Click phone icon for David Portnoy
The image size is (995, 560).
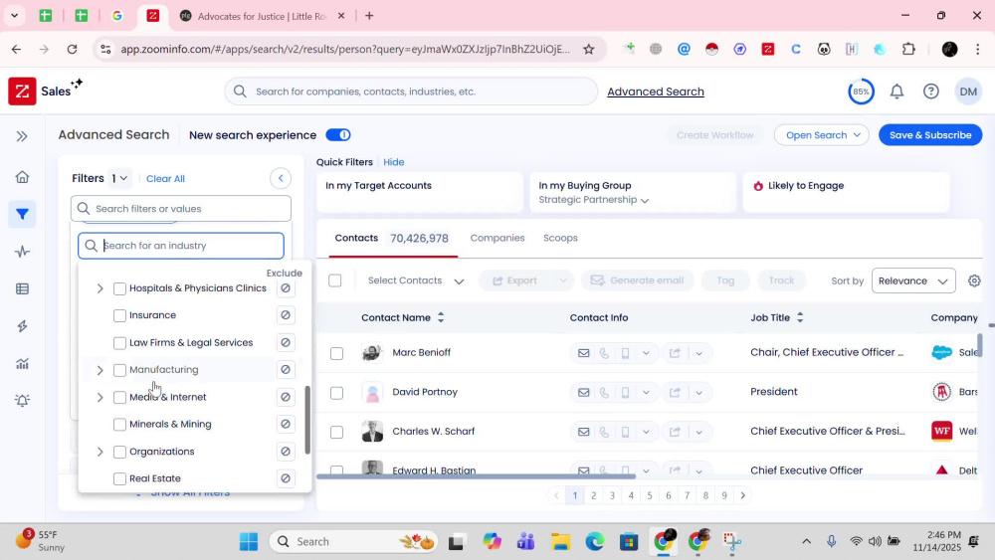pos(604,393)
